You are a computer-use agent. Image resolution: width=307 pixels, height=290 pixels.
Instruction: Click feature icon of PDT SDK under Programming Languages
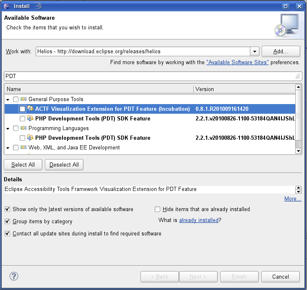pyautogui.click(x=30, y=138)
